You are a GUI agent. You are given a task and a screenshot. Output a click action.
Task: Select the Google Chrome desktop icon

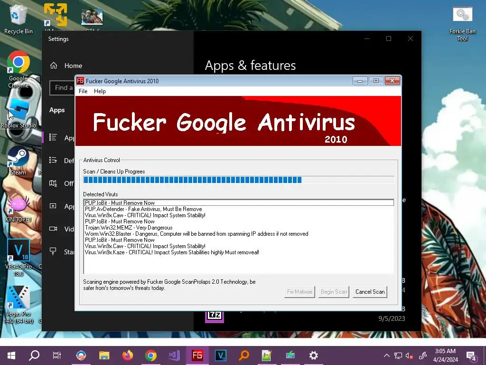(x=19, y=69)
